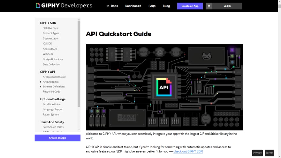The width and height of the screenshot is (281, 158).
Task: Click the sidebar scrollbar thumb
Action: [79, 64]
